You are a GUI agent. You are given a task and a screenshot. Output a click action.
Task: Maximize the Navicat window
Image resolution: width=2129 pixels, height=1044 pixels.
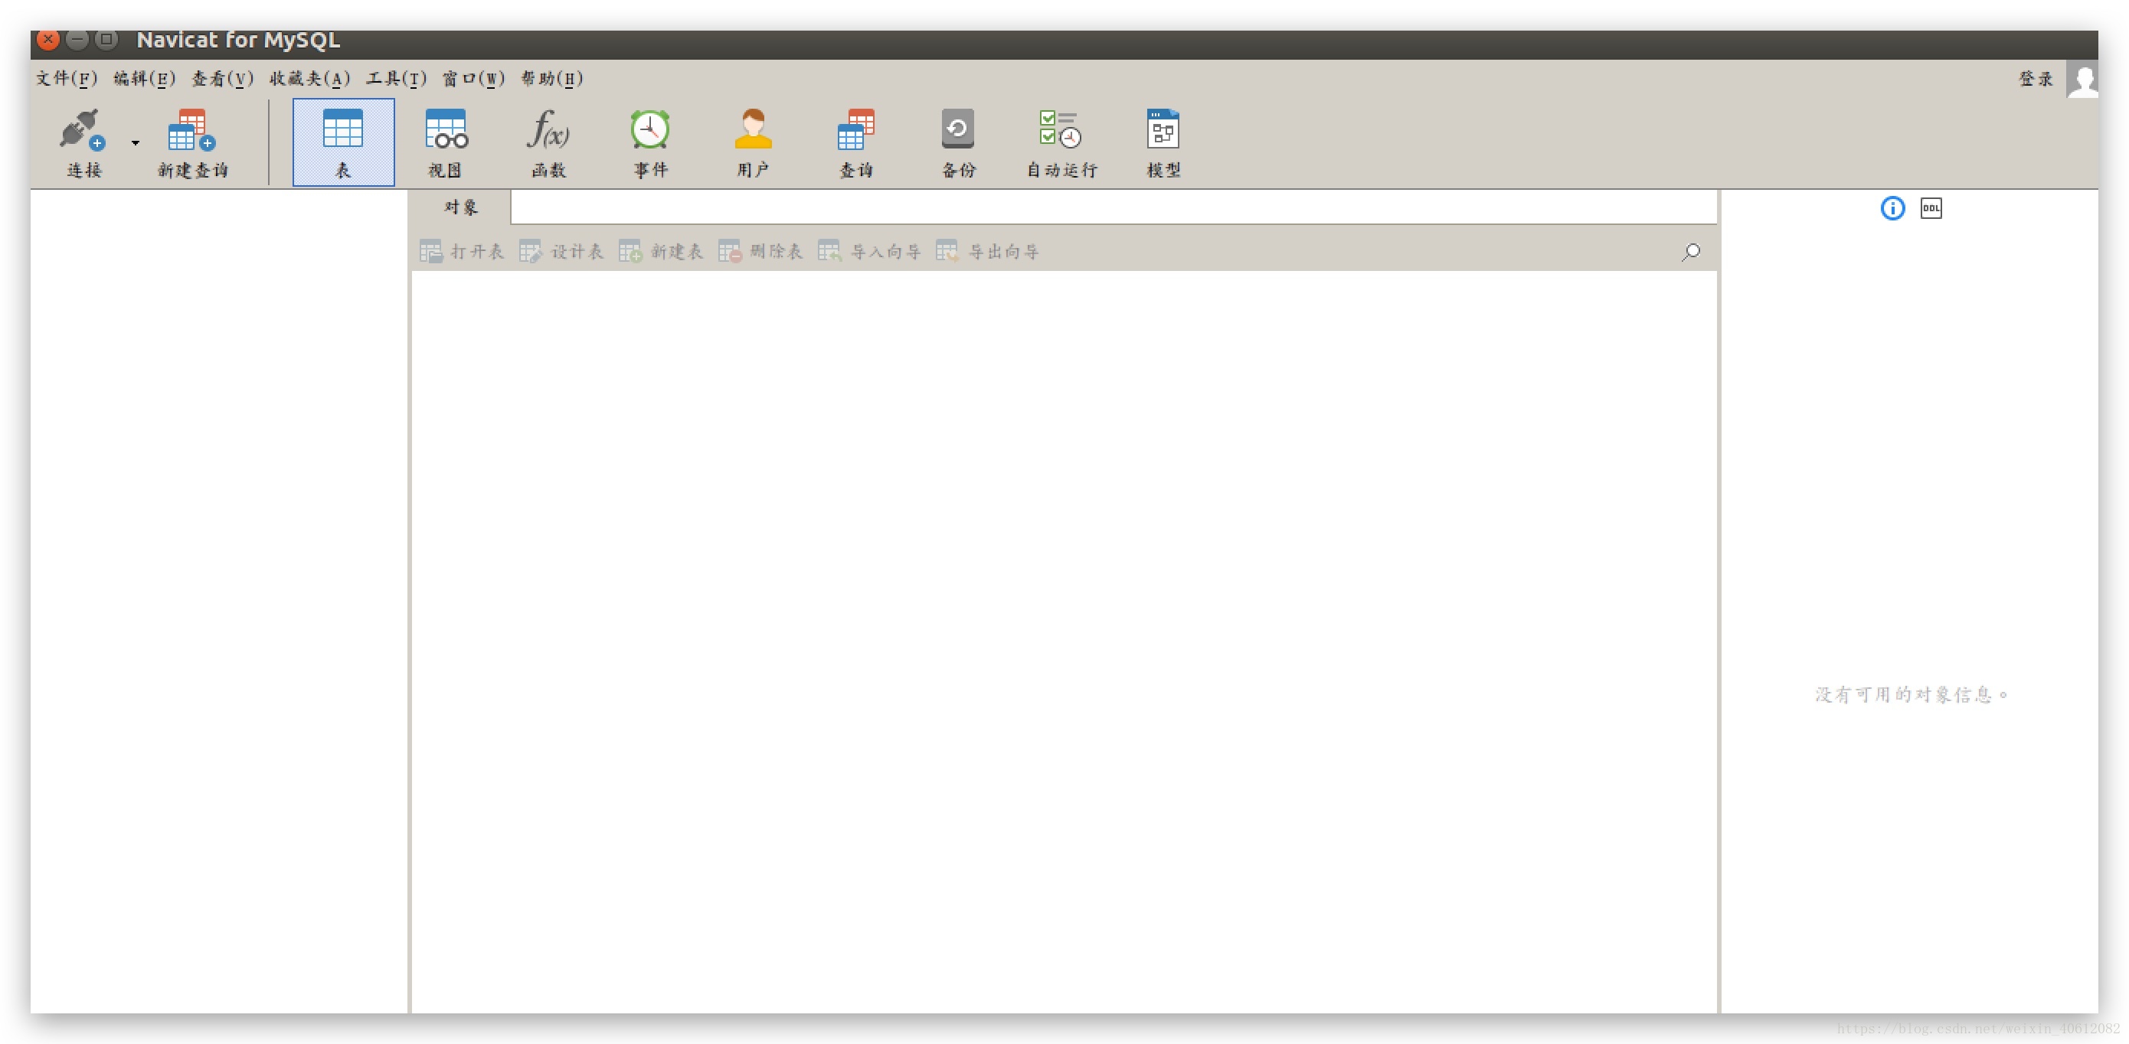[x=106, y=39]
